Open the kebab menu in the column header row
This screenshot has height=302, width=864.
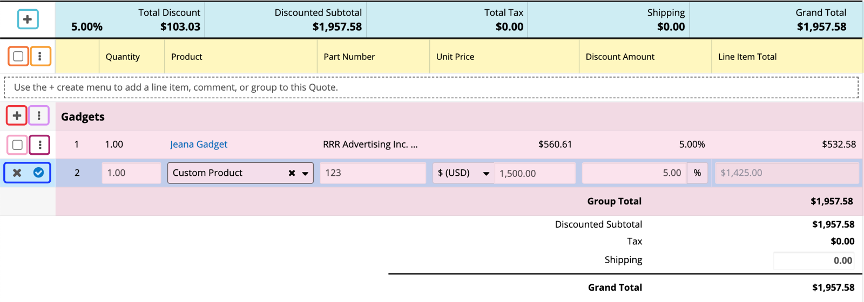40,56
